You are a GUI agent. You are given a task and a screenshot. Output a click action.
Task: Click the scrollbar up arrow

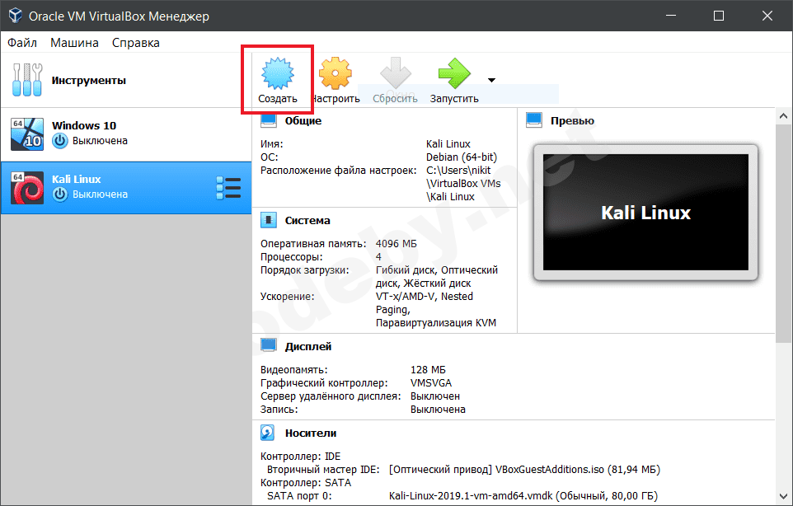(783, 115)
